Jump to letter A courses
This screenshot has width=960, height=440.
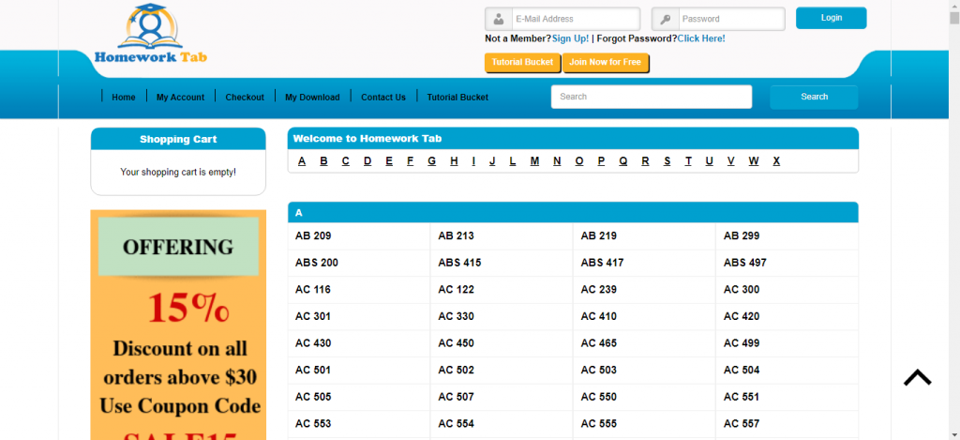(x=302, y=161)
